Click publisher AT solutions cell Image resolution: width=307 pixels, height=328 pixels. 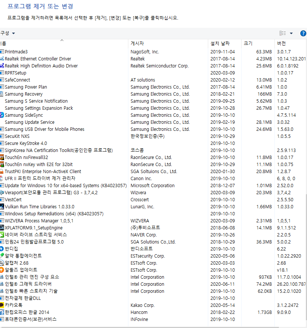click(143, 80)
